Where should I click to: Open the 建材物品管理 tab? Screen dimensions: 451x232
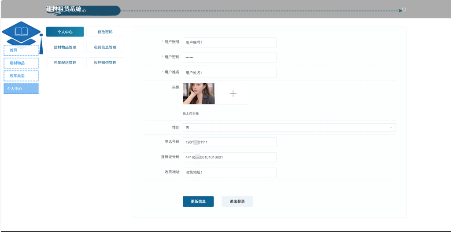pyautogui.click(x=65, y=47)
